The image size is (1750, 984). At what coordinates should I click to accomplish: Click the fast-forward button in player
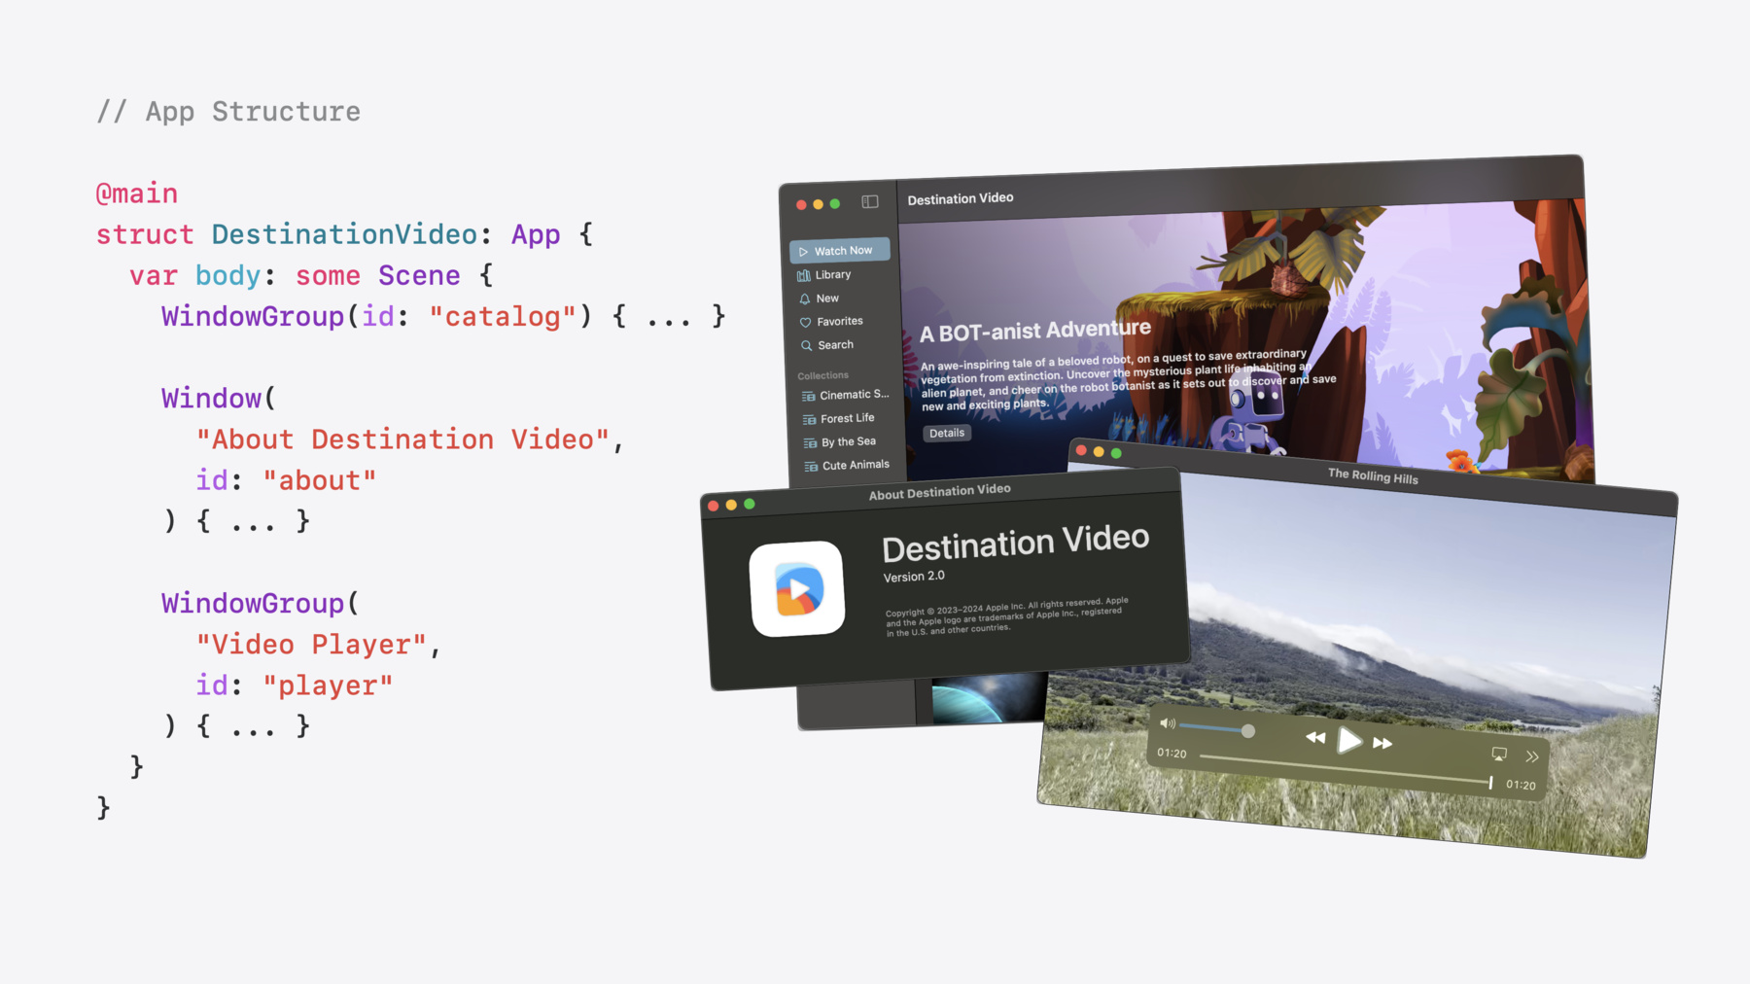[x=1382, y=744]
